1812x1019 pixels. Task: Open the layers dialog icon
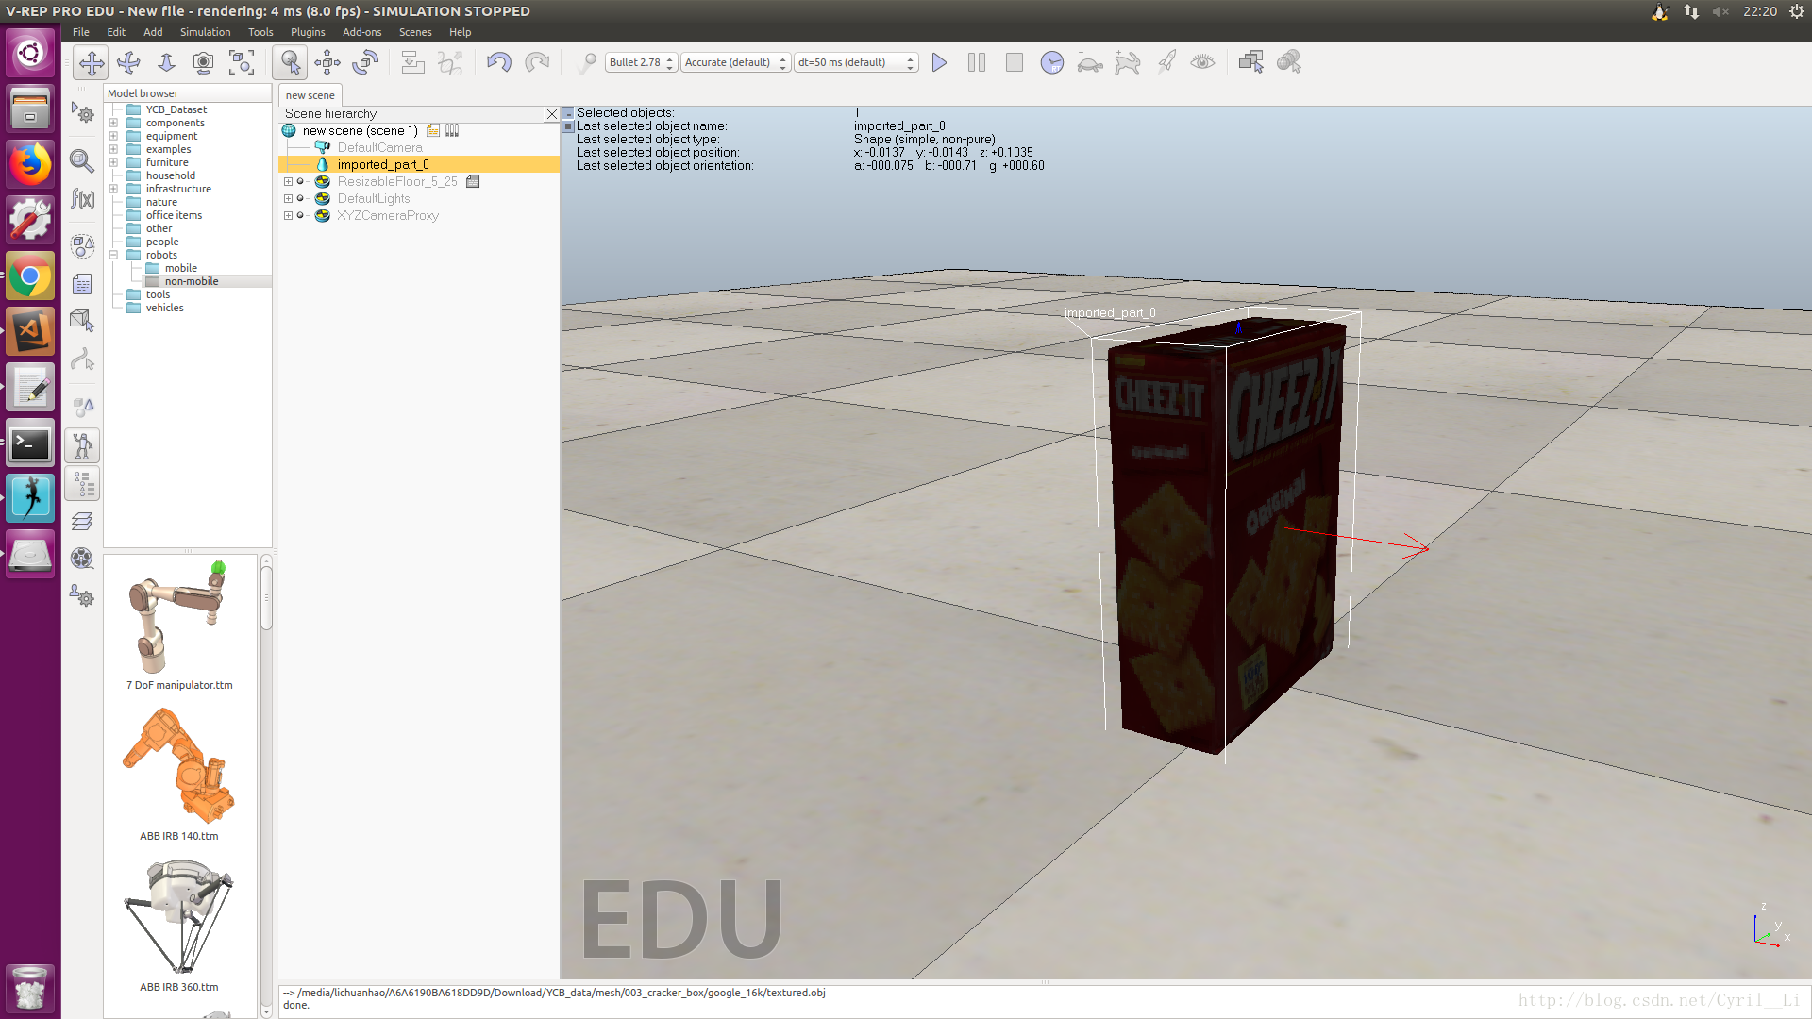[82, 521]
